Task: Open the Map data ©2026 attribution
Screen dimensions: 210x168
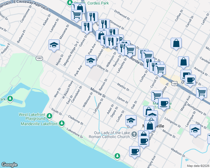Action: (x=198, y=166)
